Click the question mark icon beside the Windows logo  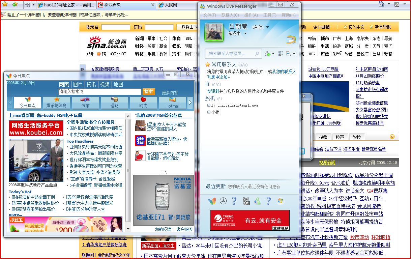pos(269,201)
